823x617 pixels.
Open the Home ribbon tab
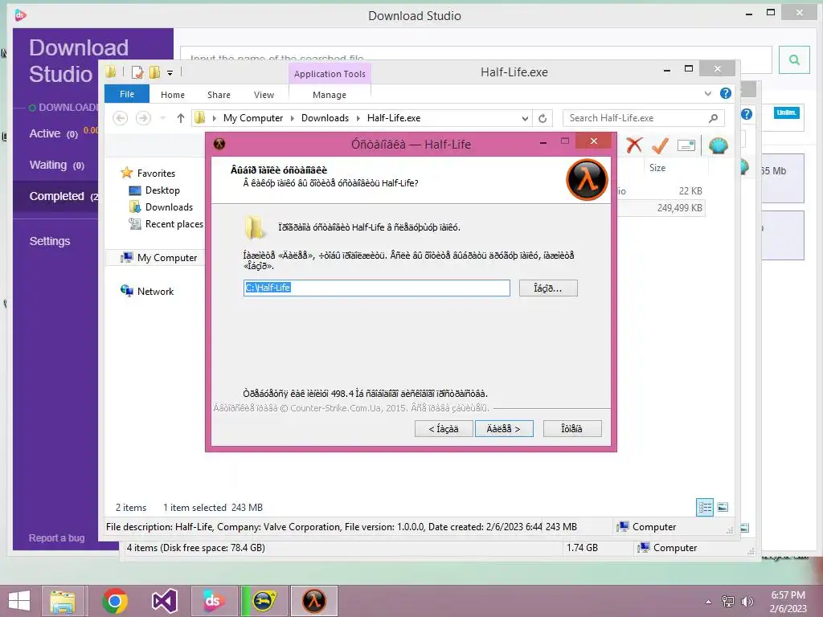point(173,95)
